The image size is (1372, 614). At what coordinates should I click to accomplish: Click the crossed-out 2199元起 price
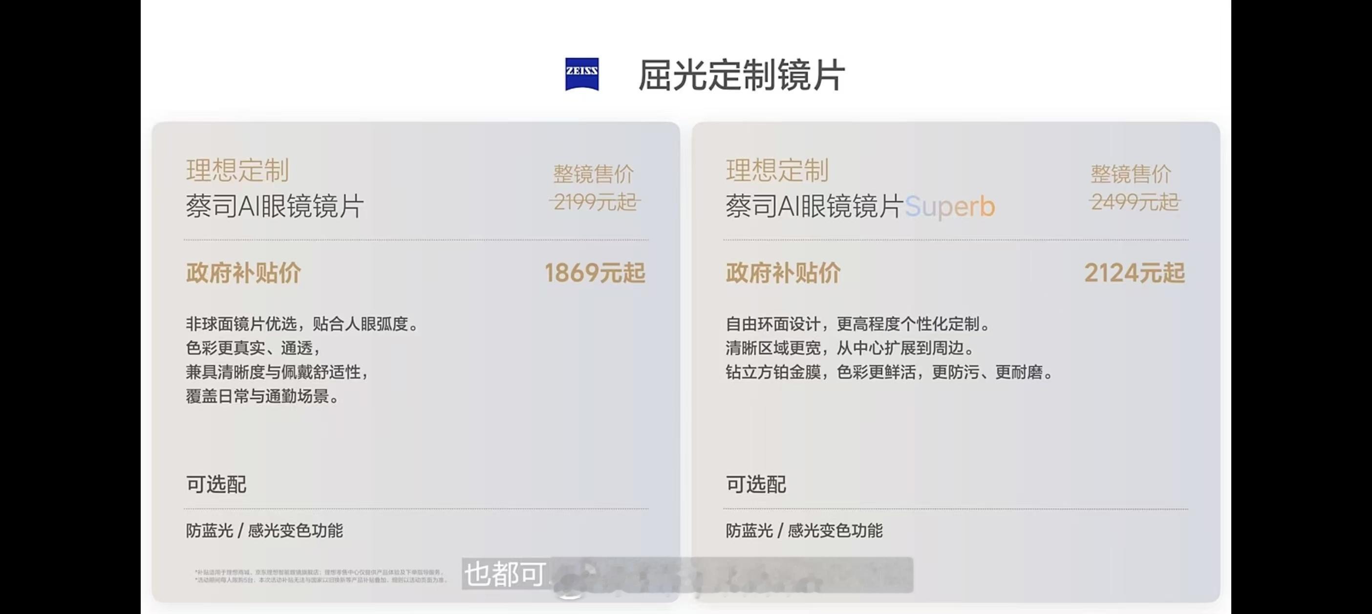tap(595, 202)
